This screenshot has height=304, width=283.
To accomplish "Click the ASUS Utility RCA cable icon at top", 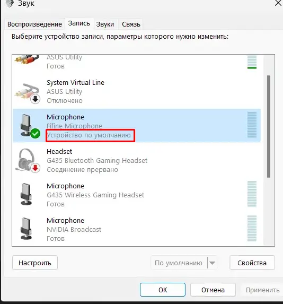I will point(27,60).
